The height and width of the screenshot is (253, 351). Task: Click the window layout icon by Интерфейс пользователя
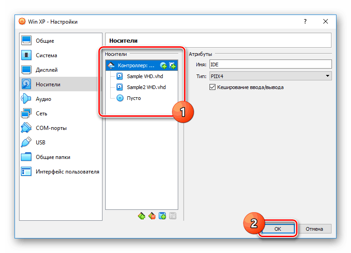(26, 171)
